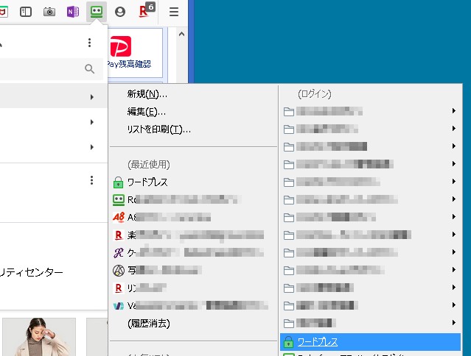Image resolution: width=471 pixels, height=356 pixels.
Task: Click the (ログイン) header label
Action: pos(315,94)
